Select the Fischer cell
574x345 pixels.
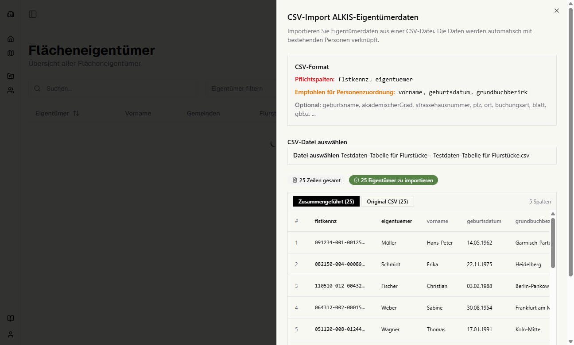click(x=390, y=286)
